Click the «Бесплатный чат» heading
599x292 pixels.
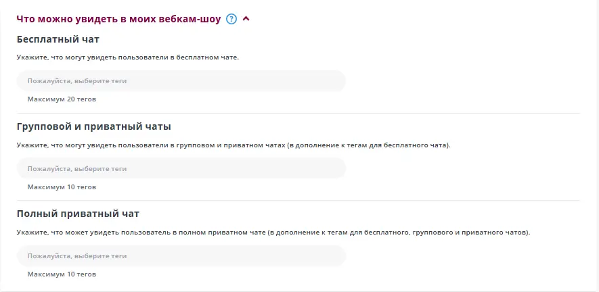[x=58, y=39]
